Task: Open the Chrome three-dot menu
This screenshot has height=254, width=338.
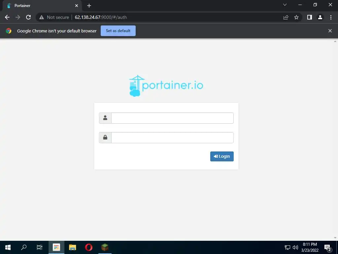Action: (331, 17)
